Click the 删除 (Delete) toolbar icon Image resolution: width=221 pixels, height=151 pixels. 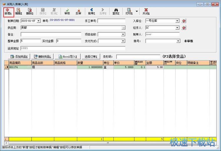click(30, 11)
